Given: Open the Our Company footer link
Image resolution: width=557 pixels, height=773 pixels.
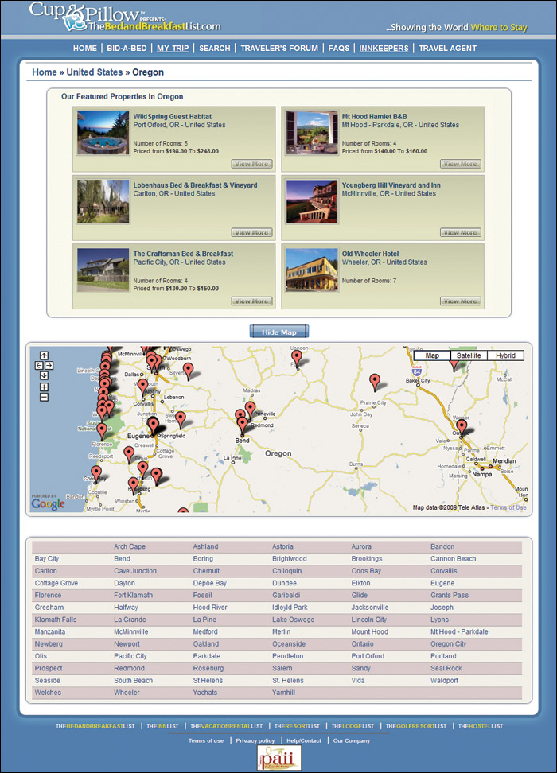Looking at the screenshot, I should tap(351, 740).
